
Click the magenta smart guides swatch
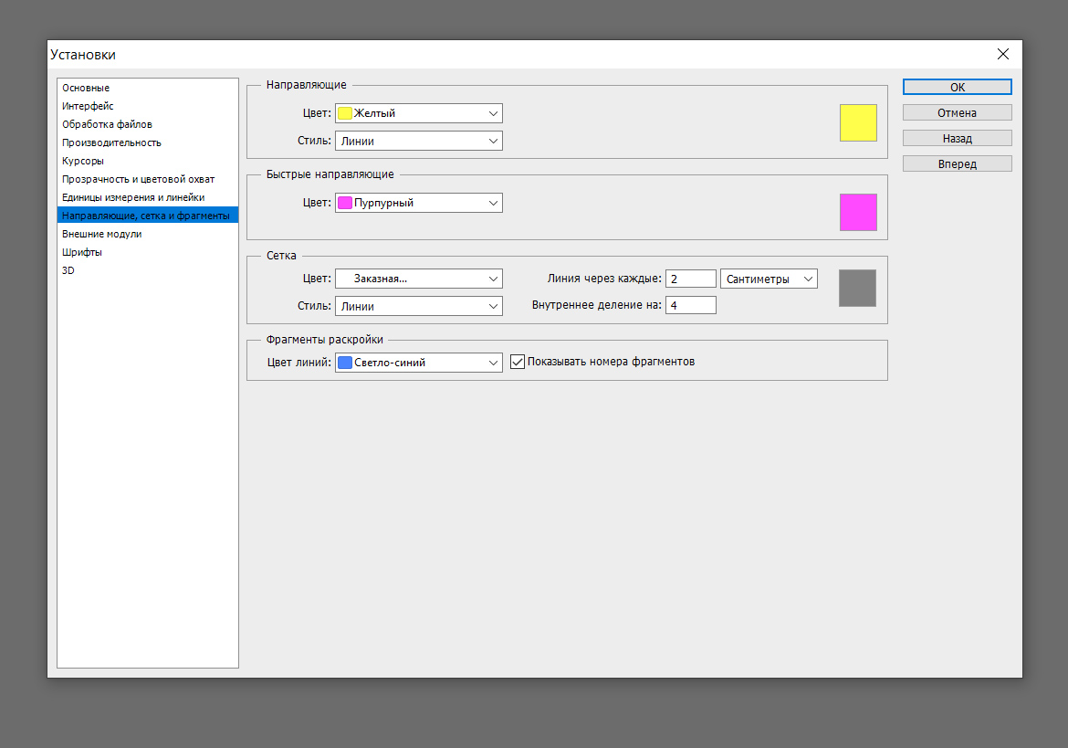click(858, 212)
